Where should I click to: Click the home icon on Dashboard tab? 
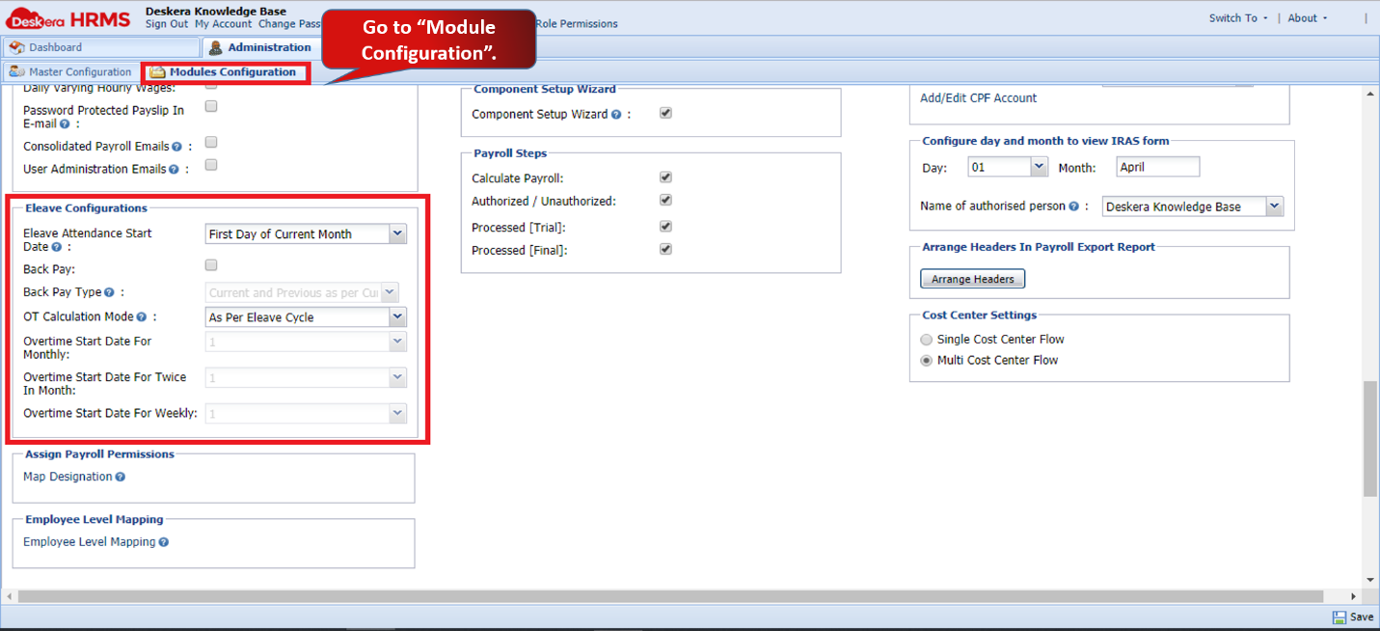(15, 45)
